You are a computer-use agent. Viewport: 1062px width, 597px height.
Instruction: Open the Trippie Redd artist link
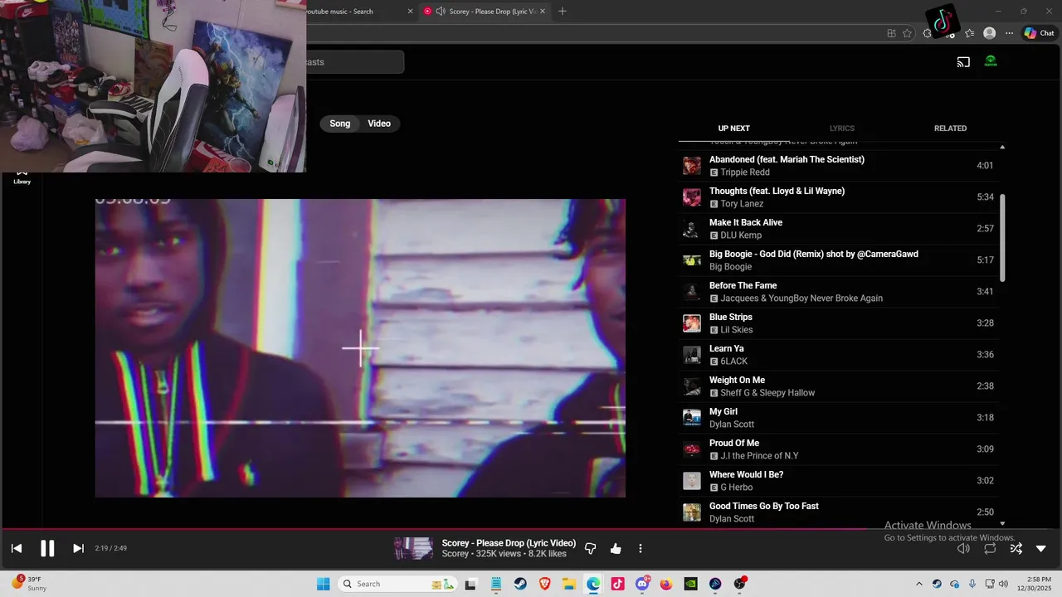click(x=745, y=172)
